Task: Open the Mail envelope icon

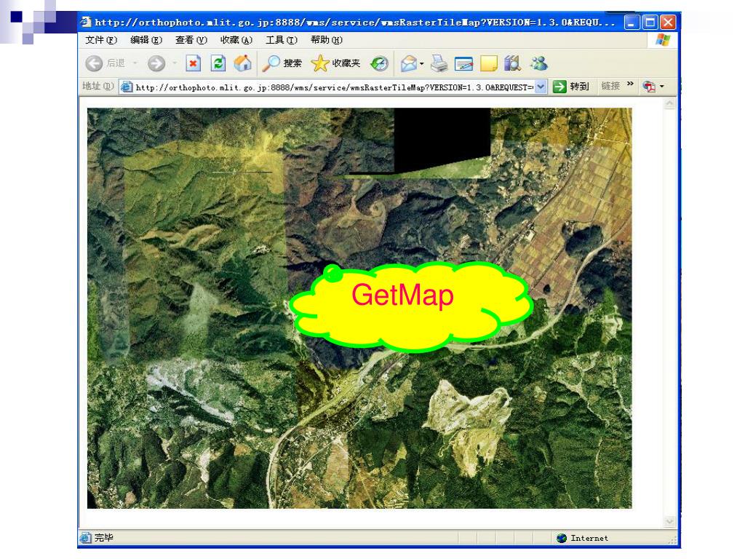Action: (x=410, y=63)
